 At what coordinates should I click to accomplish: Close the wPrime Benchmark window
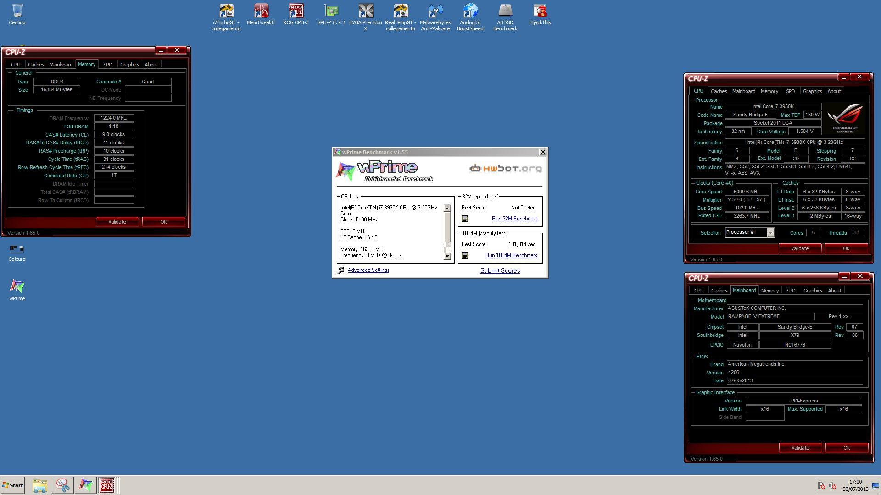[542, 152]
